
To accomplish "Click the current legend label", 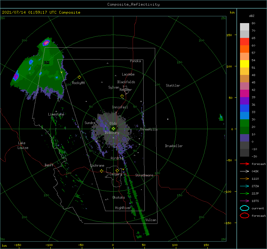I will point(258,208).
